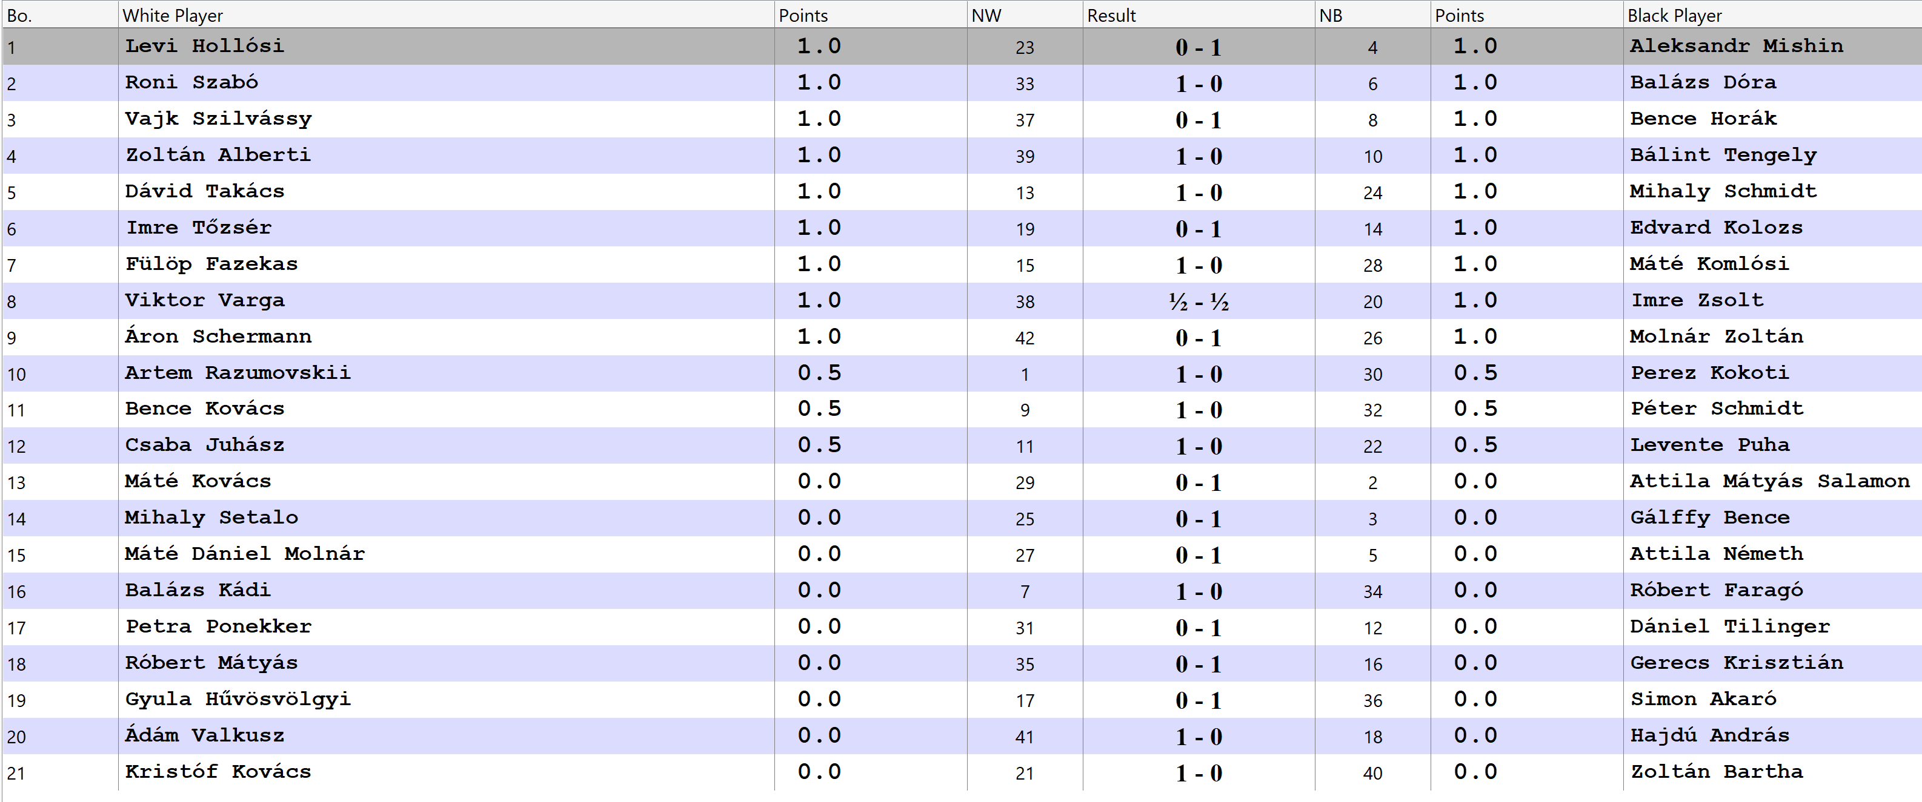Click the White Player column header

tap(446, 15)
